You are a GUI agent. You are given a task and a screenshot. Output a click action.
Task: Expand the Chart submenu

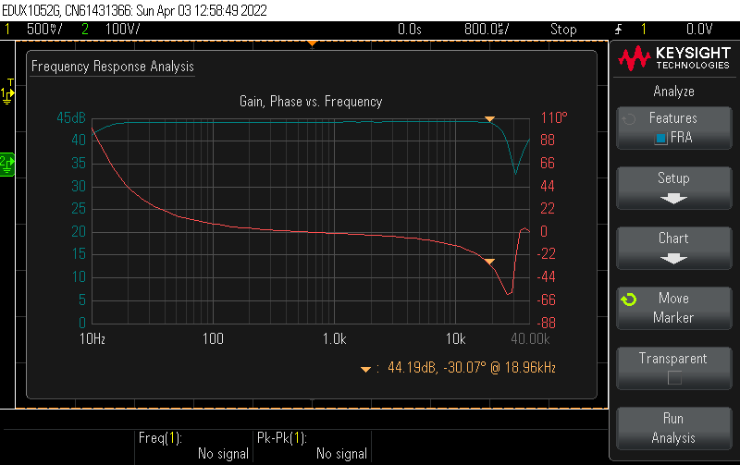(673, 248)
